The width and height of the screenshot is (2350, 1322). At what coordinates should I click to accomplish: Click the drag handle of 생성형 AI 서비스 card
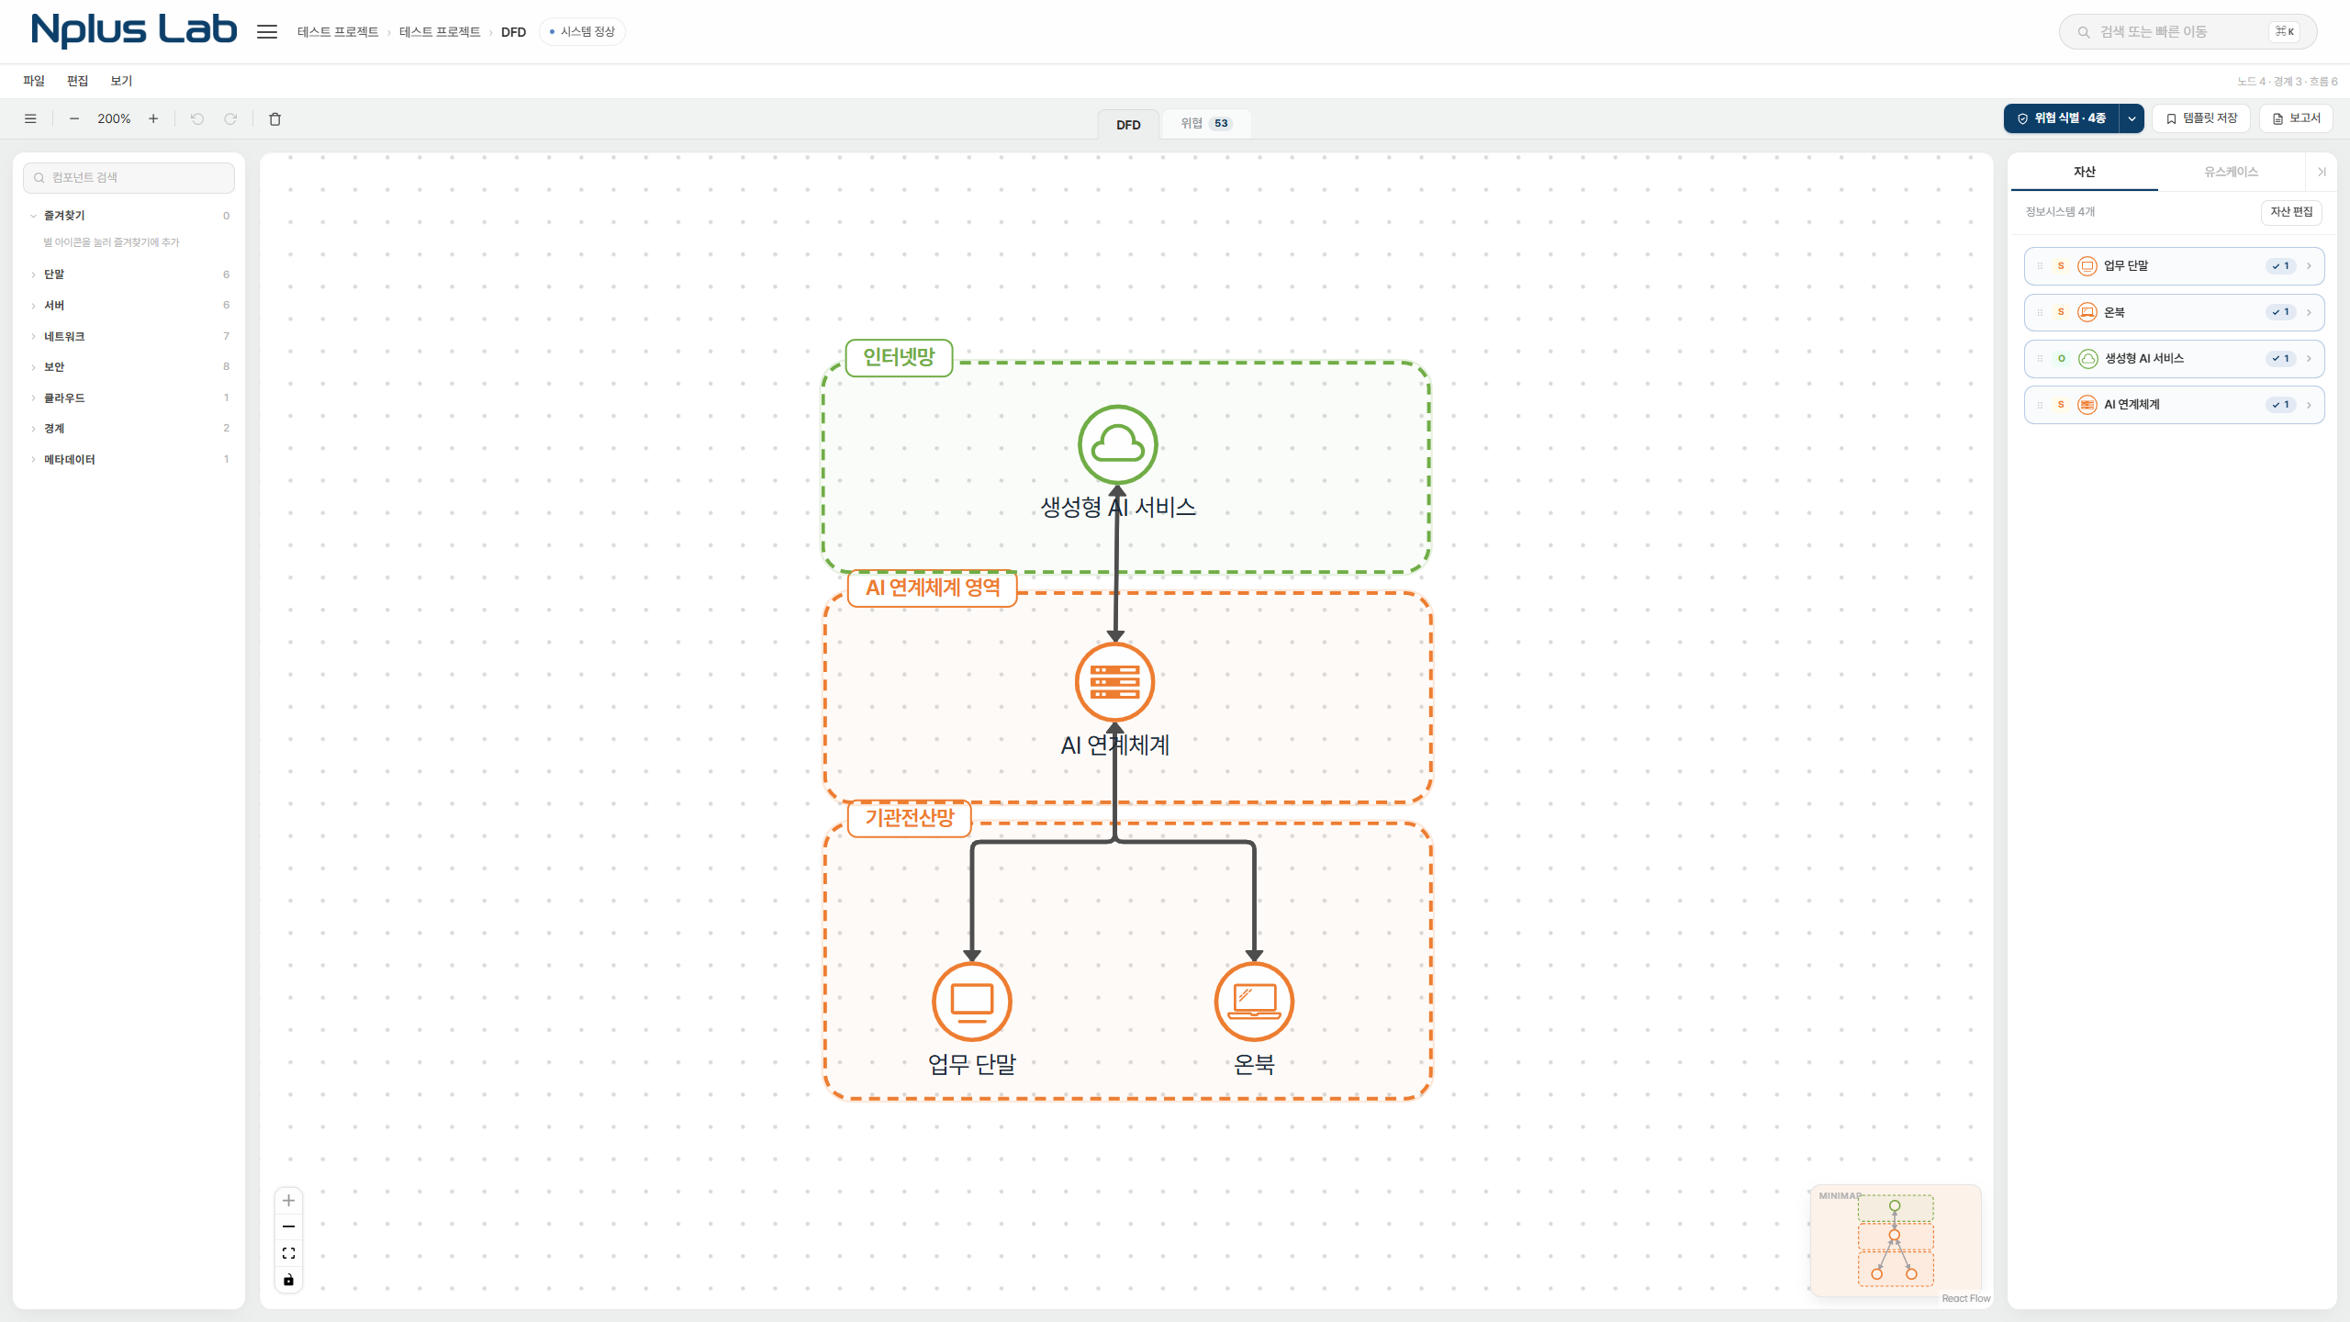click(2040, 358)
